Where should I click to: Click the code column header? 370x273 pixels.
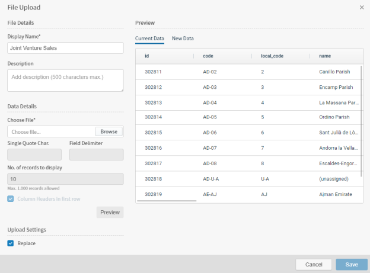pos(208,56)
